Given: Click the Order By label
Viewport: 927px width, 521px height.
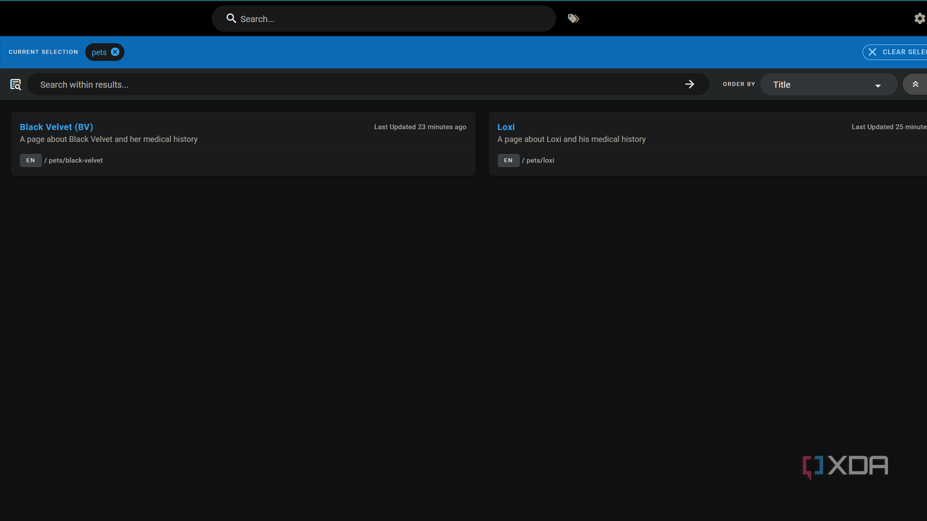Looking at the screenshot, I should tap(739, 84).
